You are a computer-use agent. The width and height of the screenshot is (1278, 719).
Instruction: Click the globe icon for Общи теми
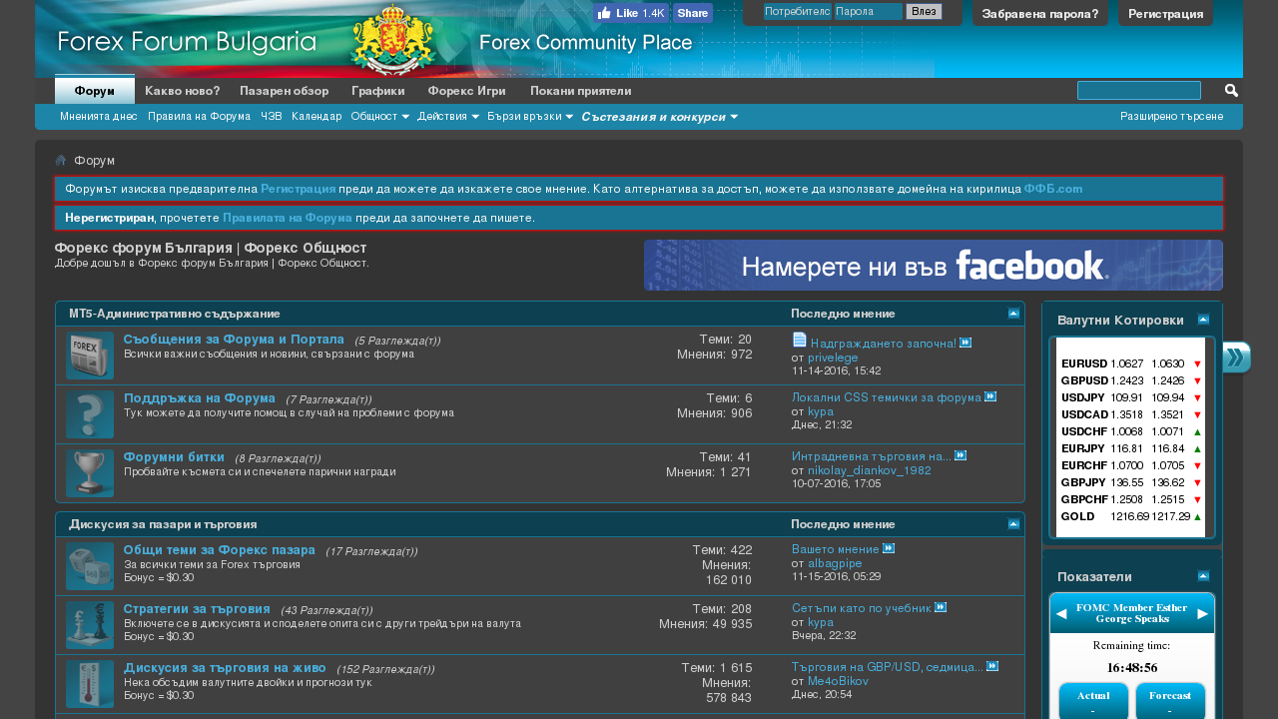[90, 566]
